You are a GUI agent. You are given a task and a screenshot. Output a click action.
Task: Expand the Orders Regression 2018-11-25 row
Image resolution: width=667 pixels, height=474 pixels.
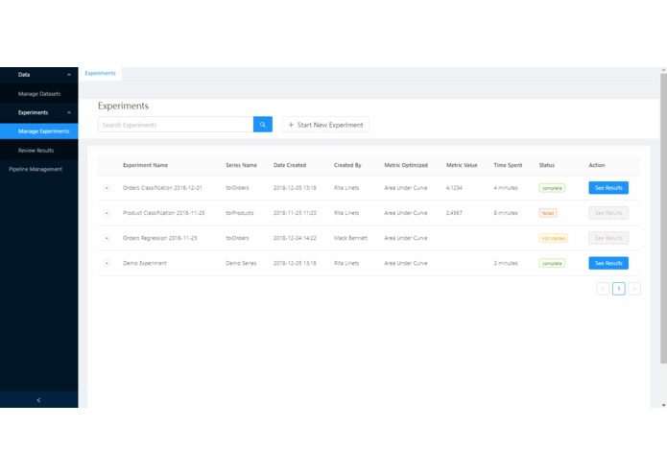[107, 238]
